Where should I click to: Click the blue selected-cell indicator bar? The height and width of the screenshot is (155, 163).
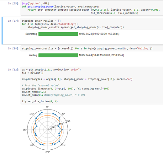(x=2, y=30)
